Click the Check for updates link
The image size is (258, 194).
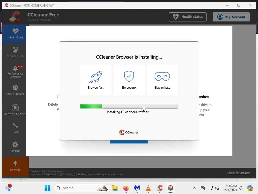238,173
